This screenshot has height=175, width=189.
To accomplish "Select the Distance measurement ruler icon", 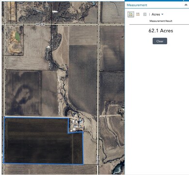I will click(138, 14).
